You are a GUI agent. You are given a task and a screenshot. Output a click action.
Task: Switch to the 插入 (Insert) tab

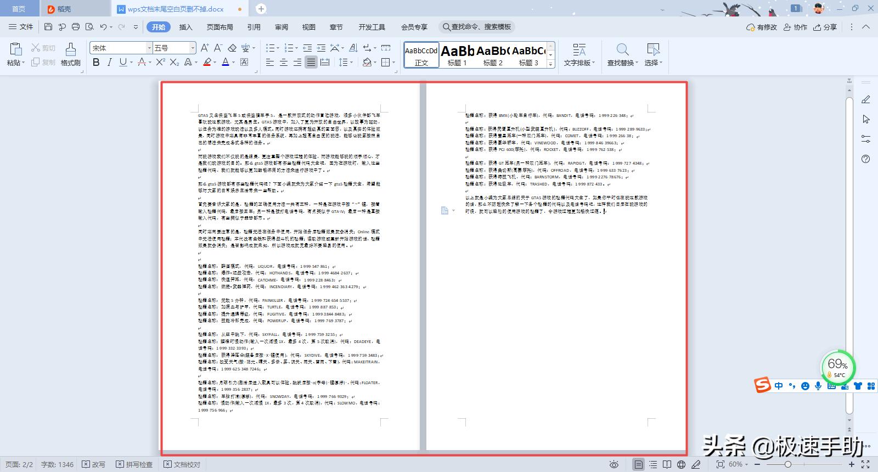tap(186, 27)
